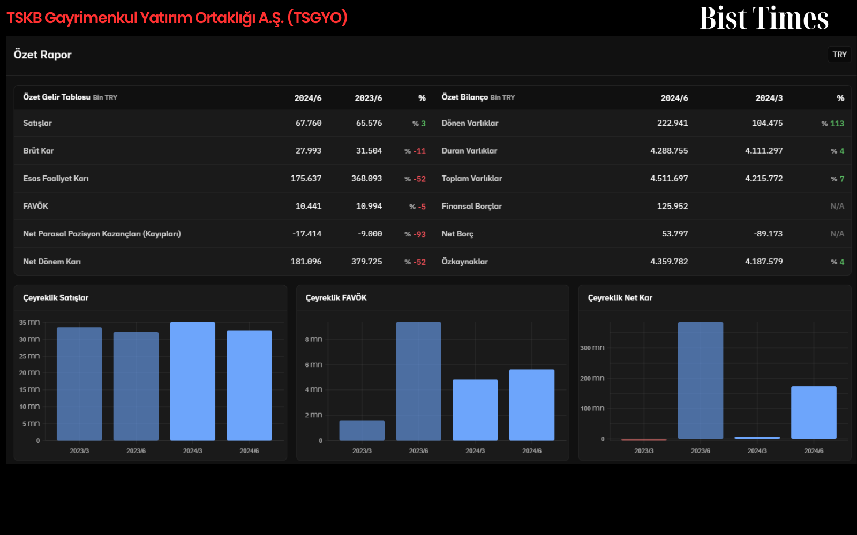Image resolution: width=857 pixels, height=535 pixels.
Task: Click the Çeyreklik FAVÖK chart title
Action: (336, 298)
